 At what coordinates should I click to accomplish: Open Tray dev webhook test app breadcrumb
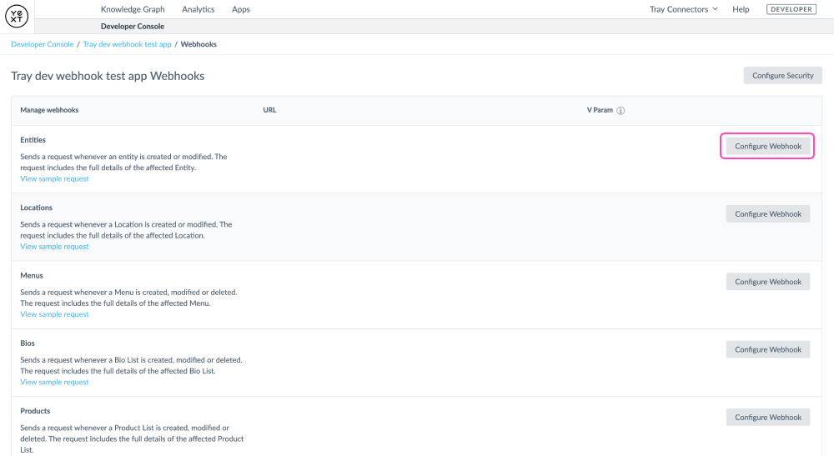127,44
